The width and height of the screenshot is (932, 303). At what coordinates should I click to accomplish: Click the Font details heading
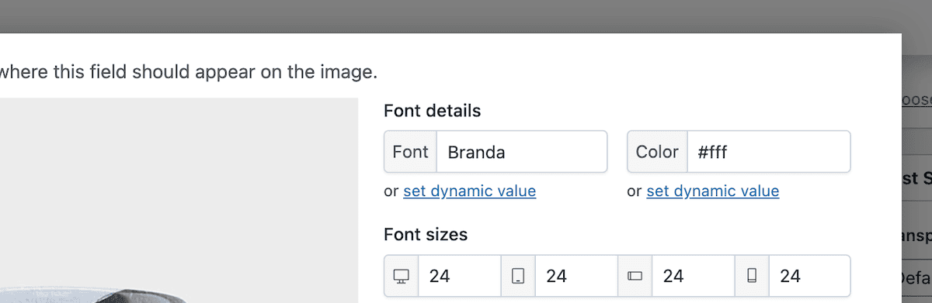pos(433,111)
